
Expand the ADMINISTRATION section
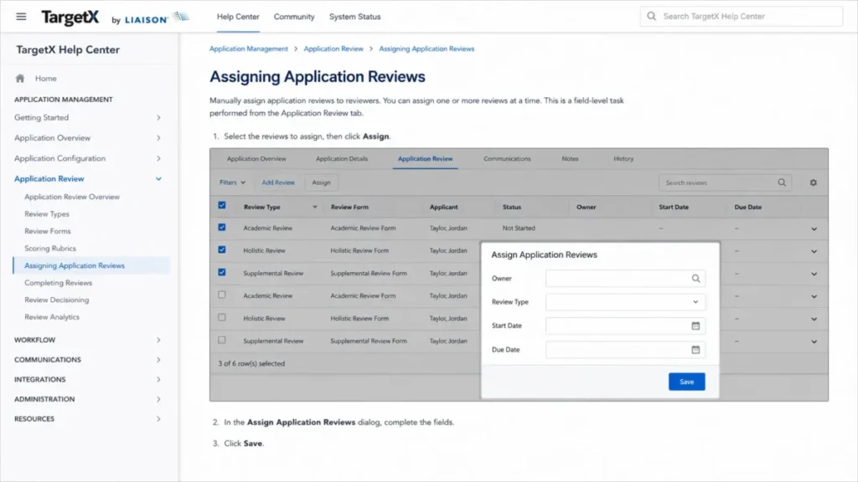pos(158,399)
